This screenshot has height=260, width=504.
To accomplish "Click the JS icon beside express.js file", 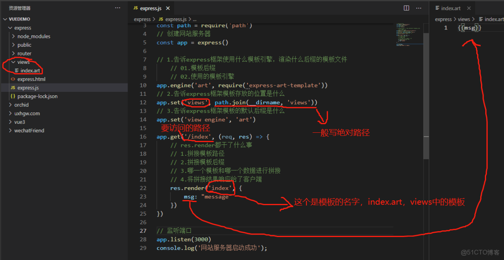I will [x=12, y=88].
